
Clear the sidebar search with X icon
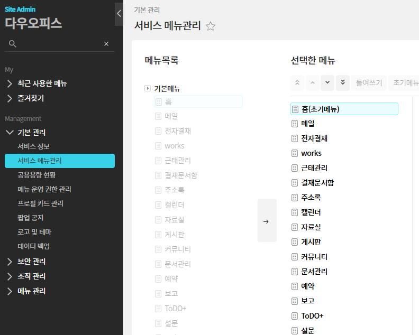pos(106,44)
